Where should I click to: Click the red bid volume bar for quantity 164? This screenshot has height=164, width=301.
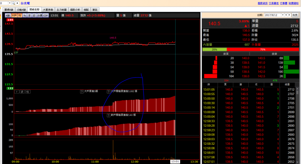pyautogui.click(x=211, y=76)
